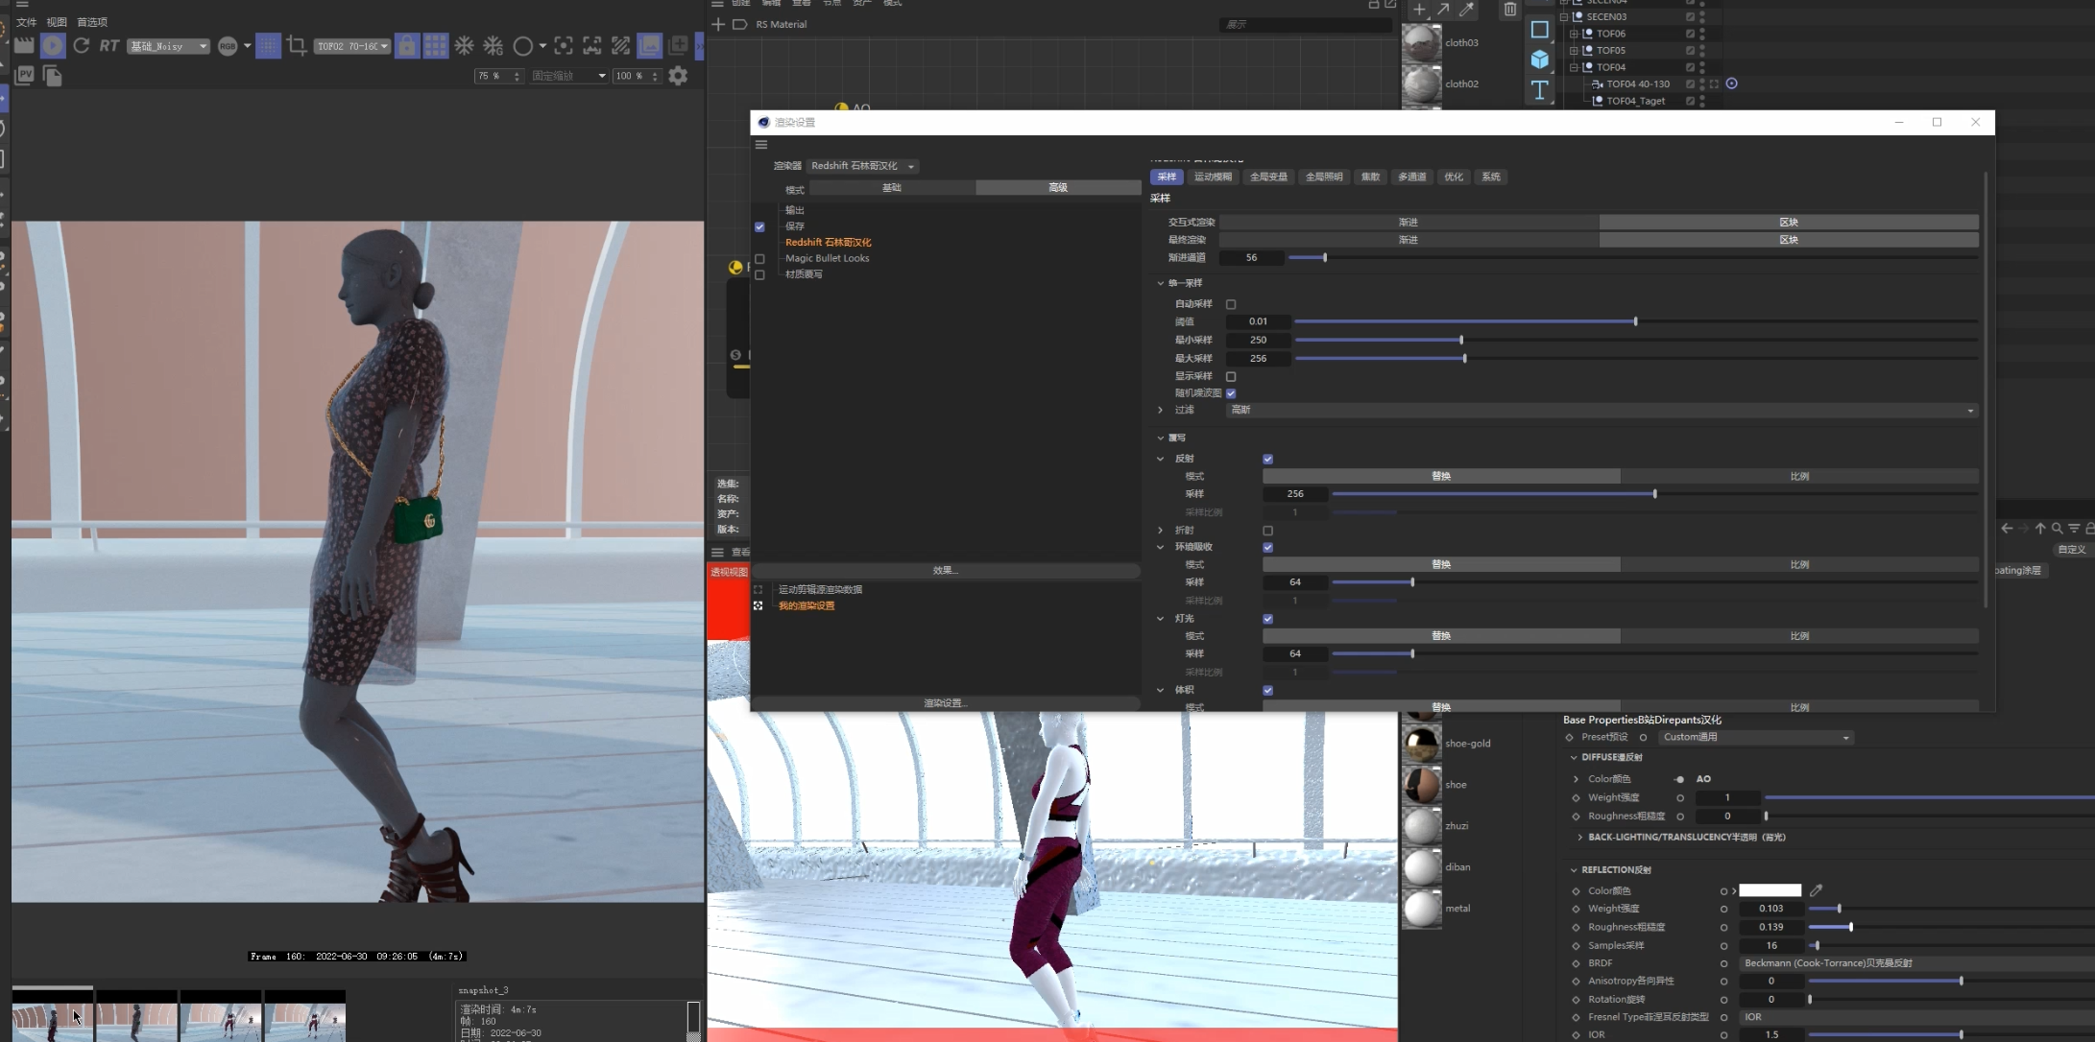Select the shoe-gold material thumbnail

pos(1421,743)
